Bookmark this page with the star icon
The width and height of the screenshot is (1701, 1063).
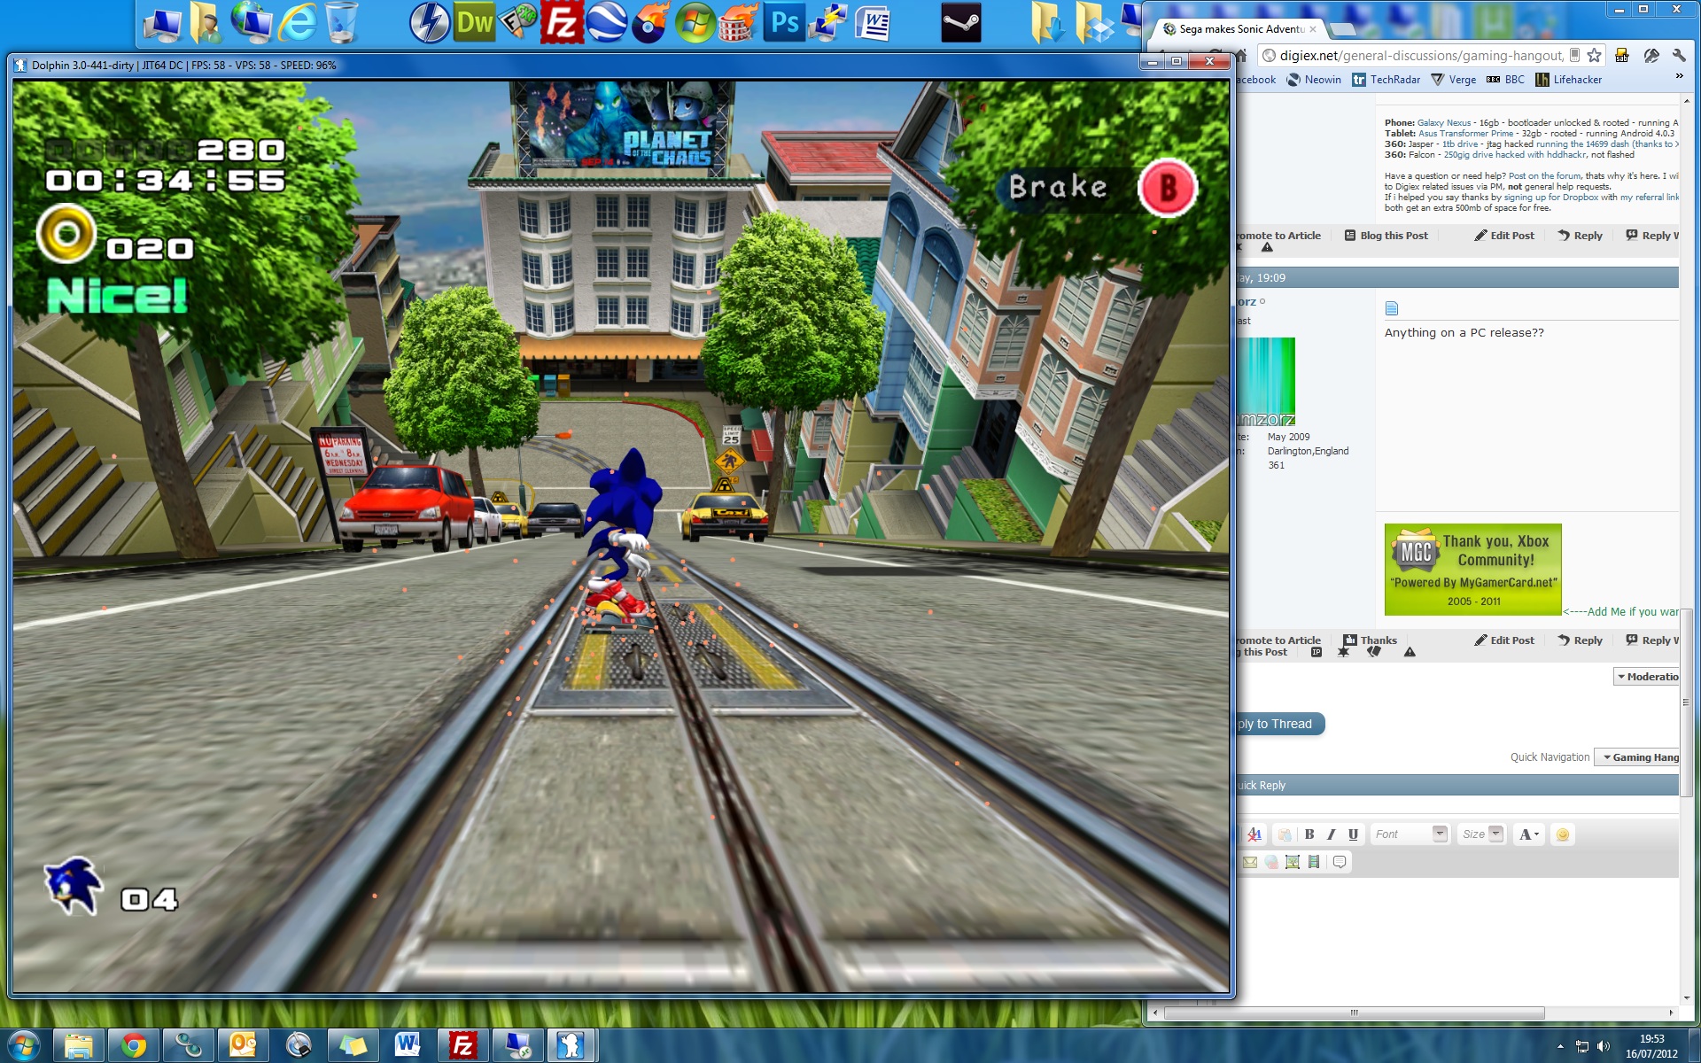pyautogui.click(x=1595, y=55)
